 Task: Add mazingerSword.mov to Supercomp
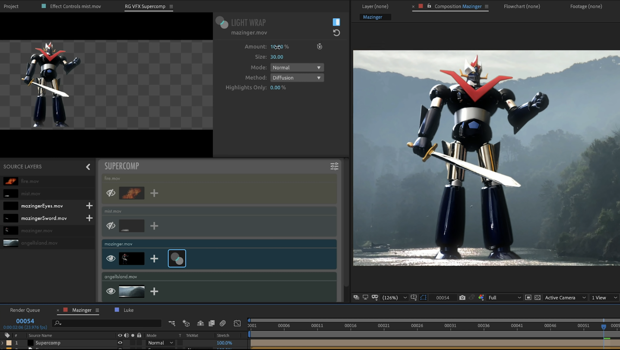pos(89,218)
